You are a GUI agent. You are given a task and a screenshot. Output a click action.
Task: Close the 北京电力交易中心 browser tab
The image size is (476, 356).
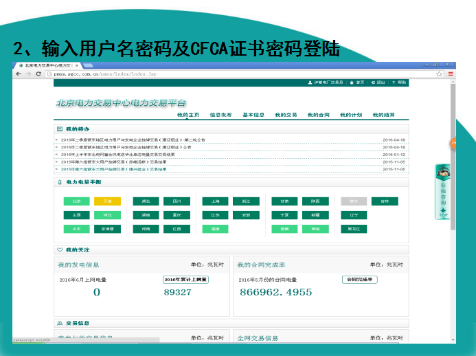pyautogui.click(x=76, y=65)
